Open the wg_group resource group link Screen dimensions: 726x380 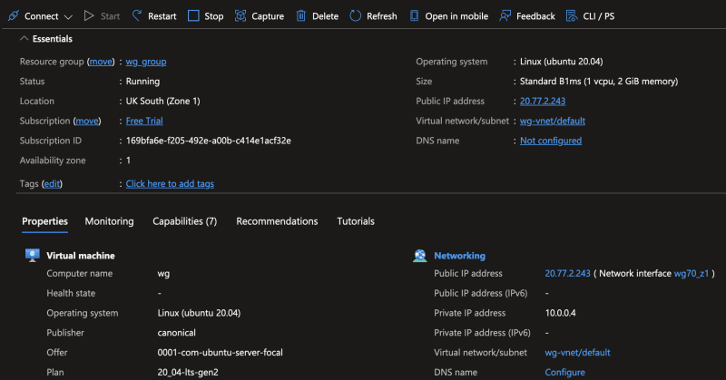146,62
